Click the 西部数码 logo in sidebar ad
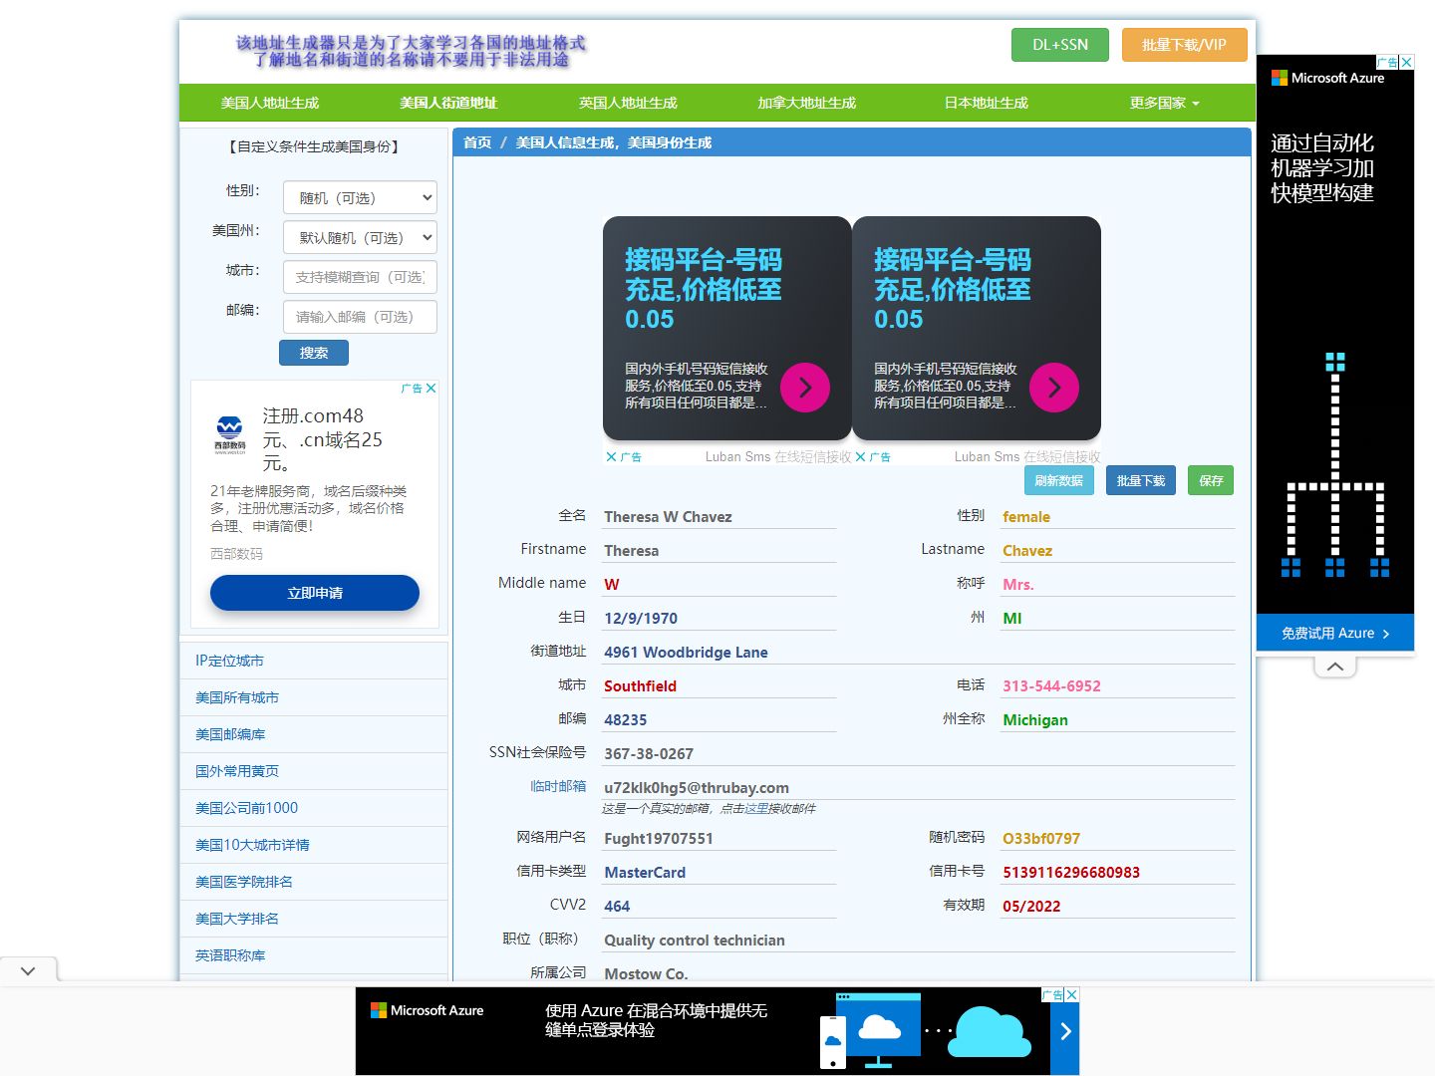 pos(230,435)
